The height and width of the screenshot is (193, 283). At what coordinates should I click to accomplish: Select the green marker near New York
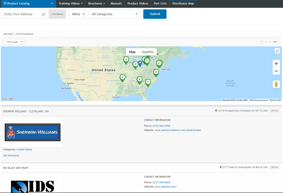[x=159, y=64]
